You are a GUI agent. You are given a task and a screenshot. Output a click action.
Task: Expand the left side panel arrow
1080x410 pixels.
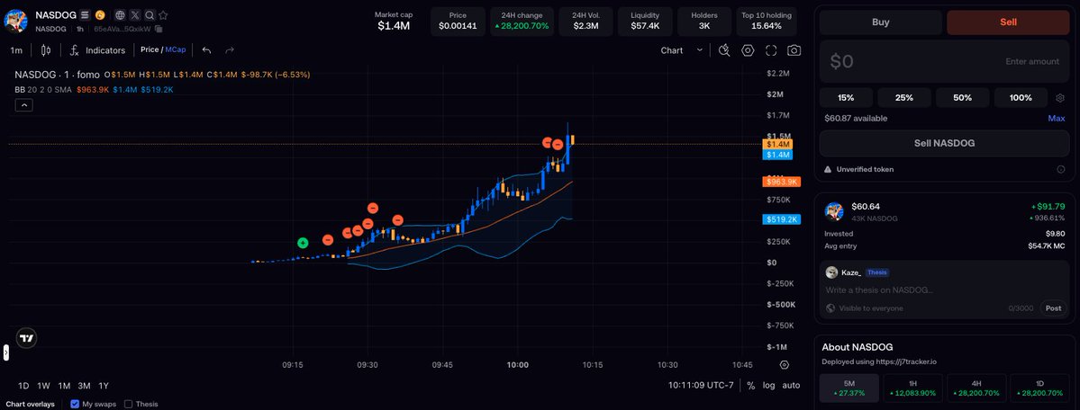click(x=6, y=352)
